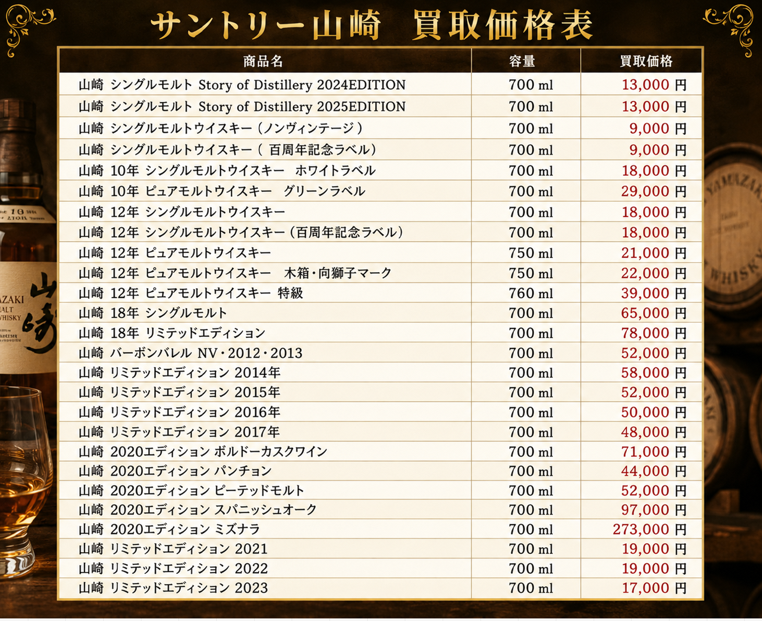762x621 pixels.
Task: Select the '容量' column header
Action: pyautogui.click(x=522, y=61)
